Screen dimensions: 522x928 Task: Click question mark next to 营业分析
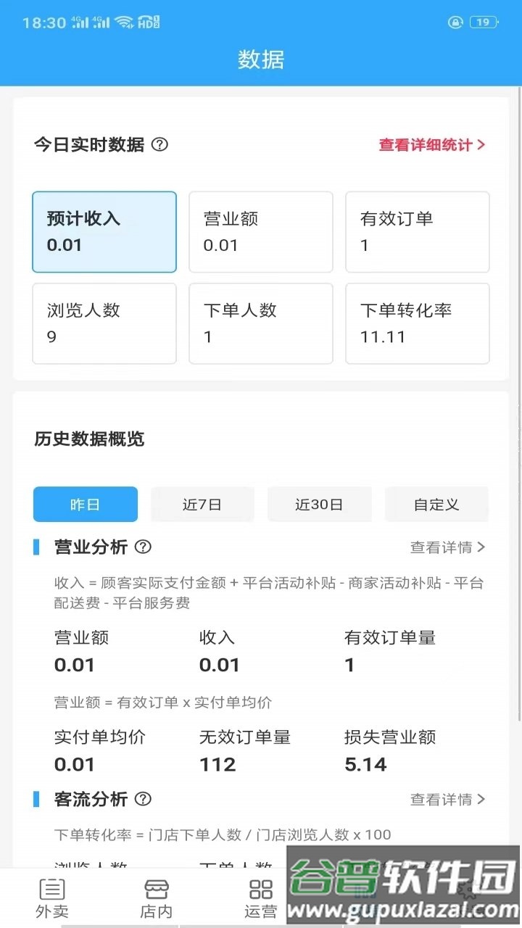[x=144, y=547]
